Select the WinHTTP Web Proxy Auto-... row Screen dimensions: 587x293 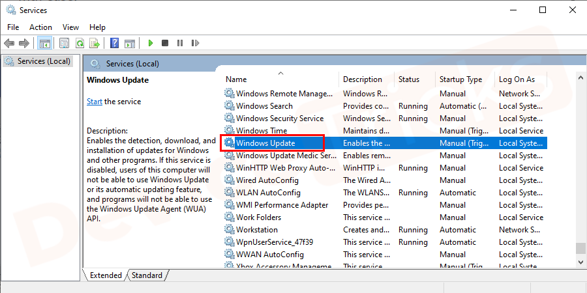(x=385, y=168)
